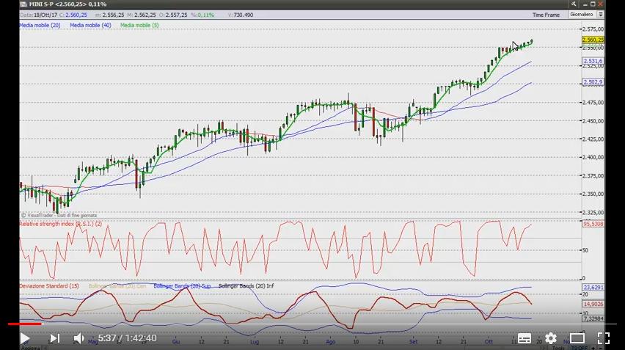Click the Media mobile (5) indicator label
Screen dimensions: 625x350
tap(139, 25)
